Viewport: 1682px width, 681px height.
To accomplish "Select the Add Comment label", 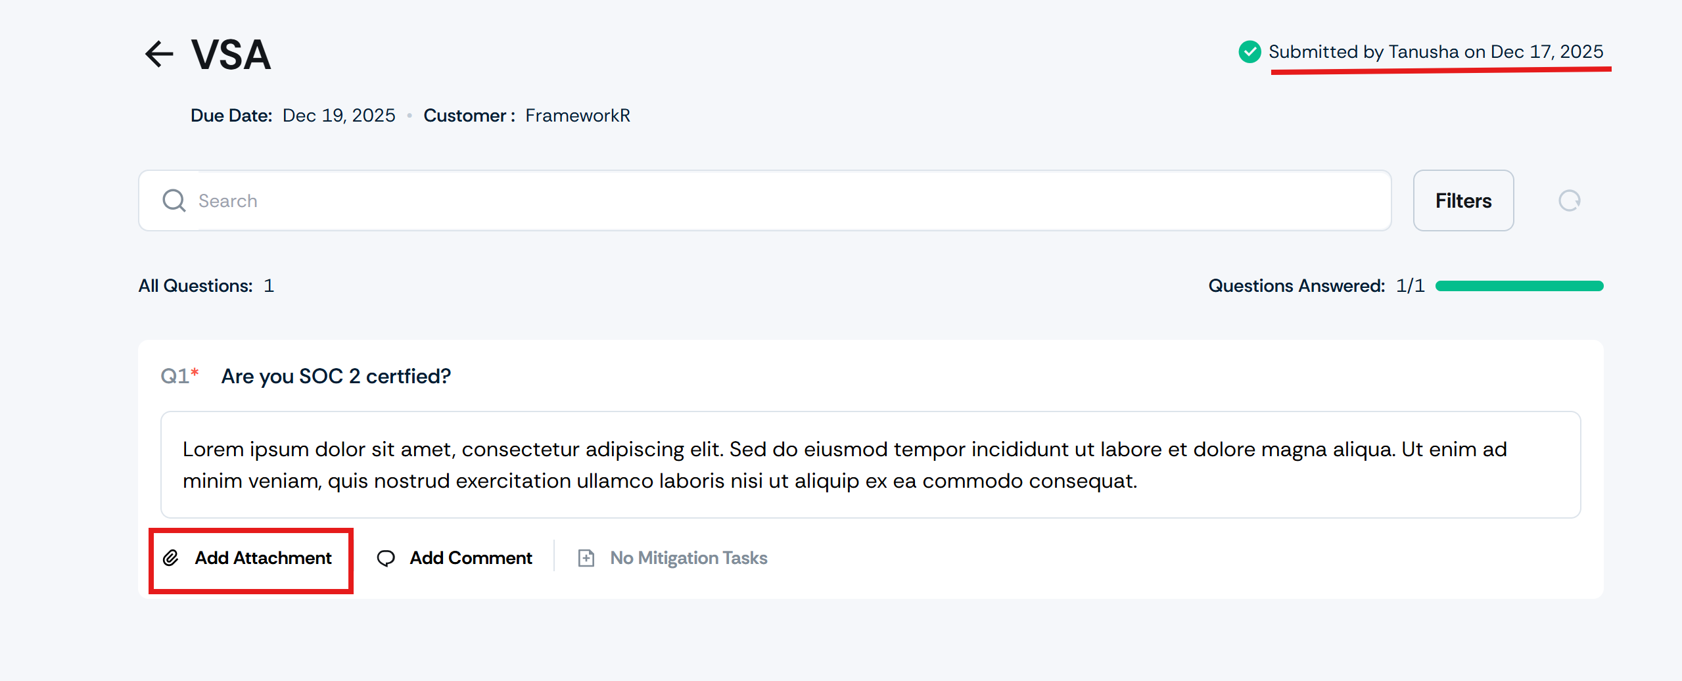I will coord(471,558).
